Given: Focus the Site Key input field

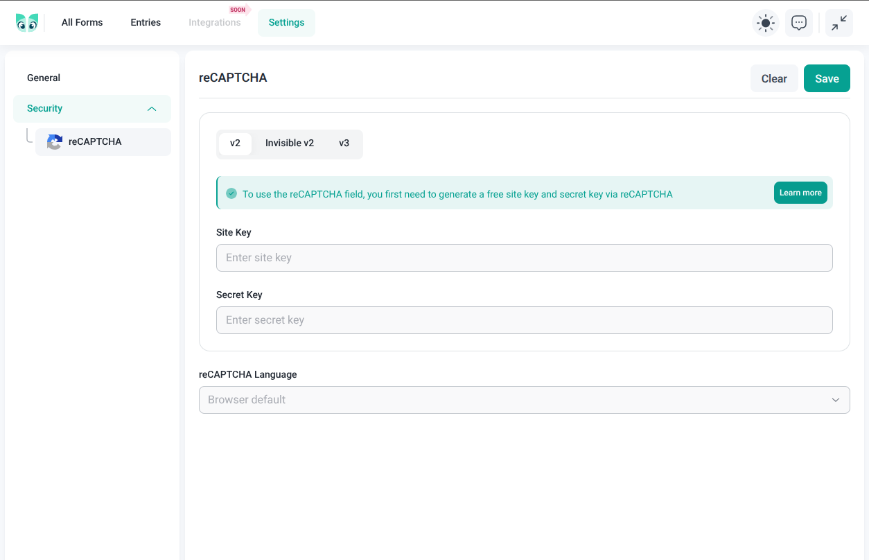Looking at the screenshot, I should [x=524, y=258].
